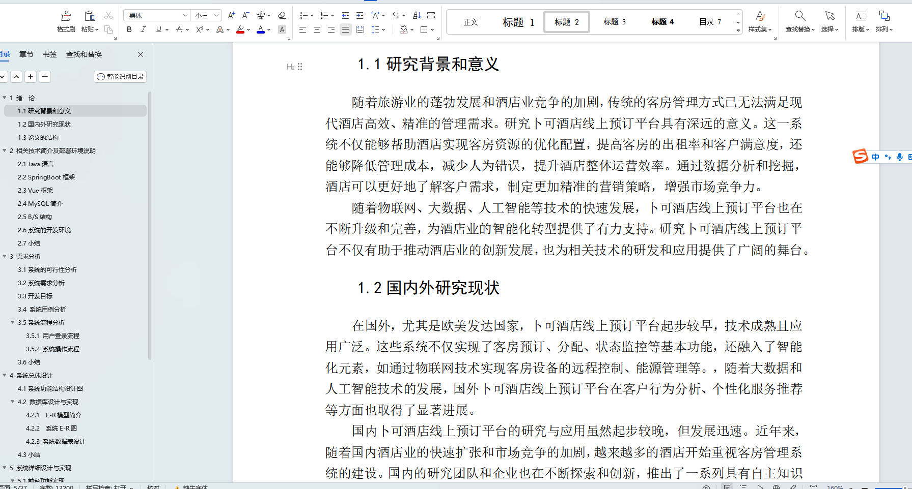The height and width of the screenshot is (489, 912).
Task: Click the text effects outlined A icon
Action: pyautogui.click(x=220, y=29)
